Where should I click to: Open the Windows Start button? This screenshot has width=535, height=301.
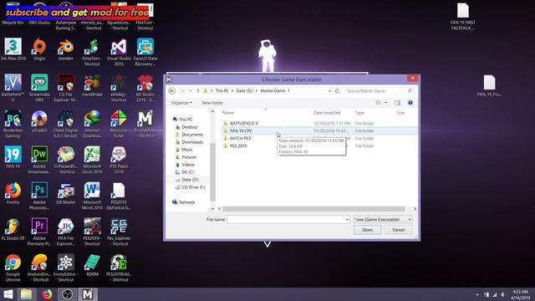[x=8, y=294]
